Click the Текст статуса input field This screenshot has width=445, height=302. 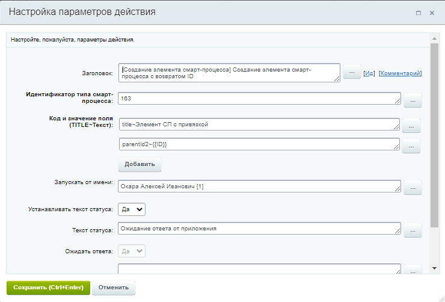point(259,229)
